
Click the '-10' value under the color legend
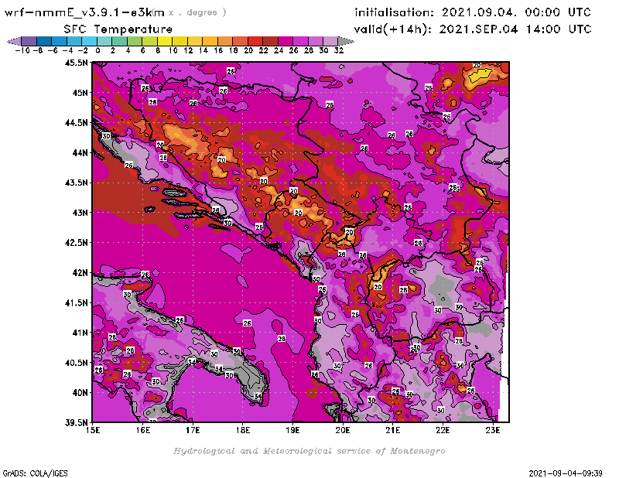(x=22, y=51)
